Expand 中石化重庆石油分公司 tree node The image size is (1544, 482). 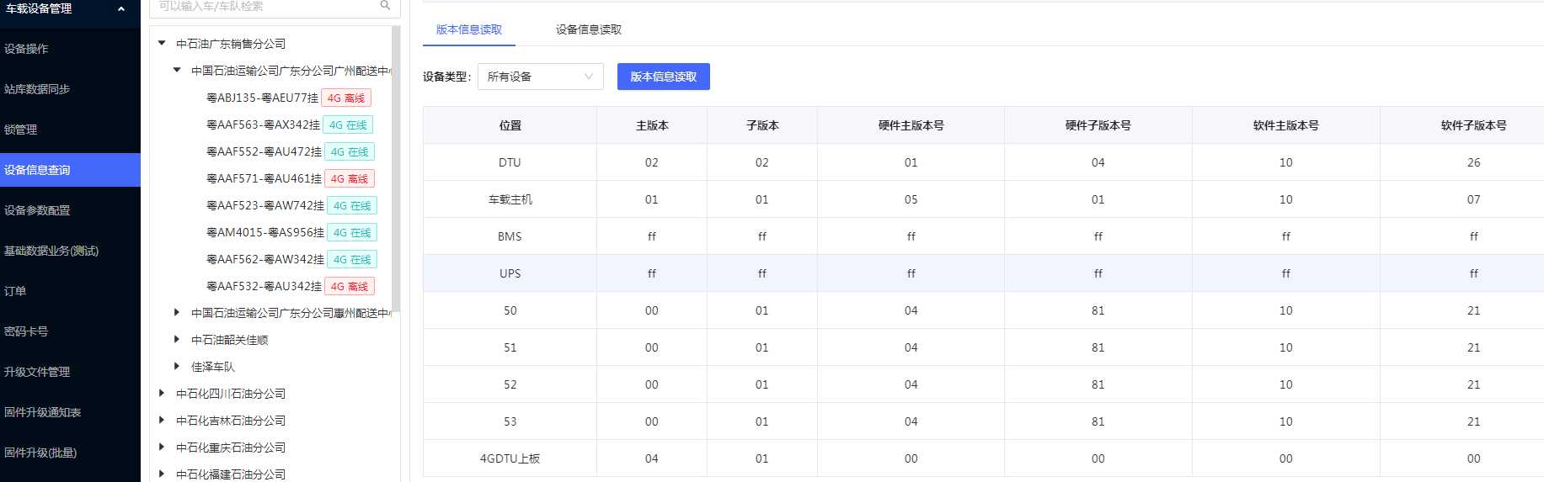(x=162, y=448)
